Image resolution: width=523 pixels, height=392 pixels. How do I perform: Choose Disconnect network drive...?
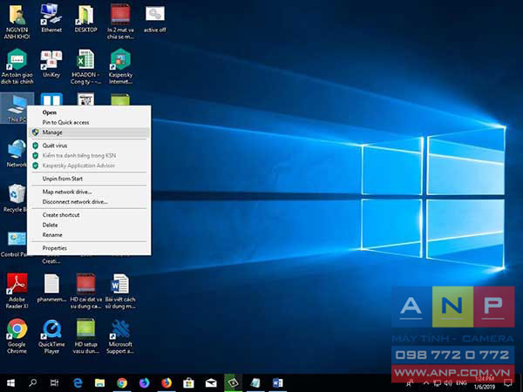89,202
